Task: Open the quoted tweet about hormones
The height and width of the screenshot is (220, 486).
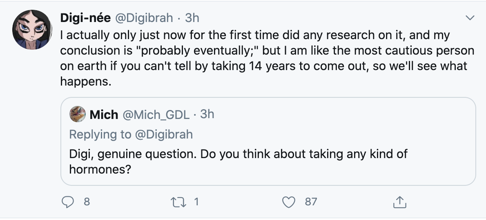Action: coord(268,141)
